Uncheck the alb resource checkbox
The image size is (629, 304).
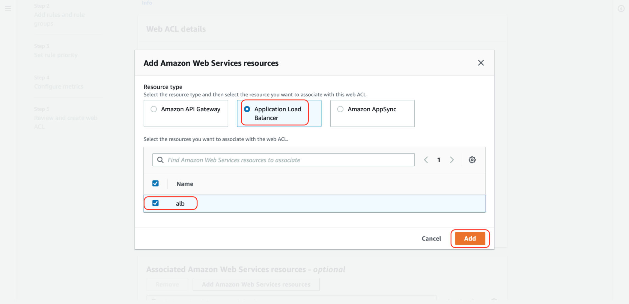pos(155,203)
